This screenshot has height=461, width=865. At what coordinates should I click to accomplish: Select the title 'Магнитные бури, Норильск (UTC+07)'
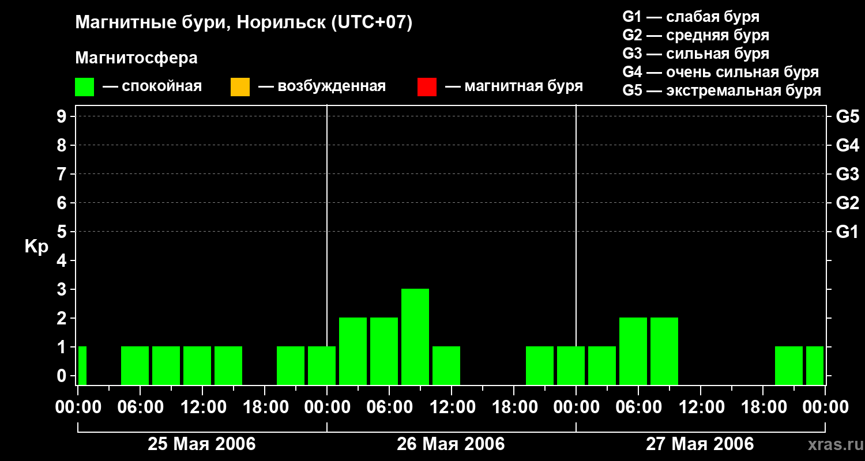click(244, 23)
